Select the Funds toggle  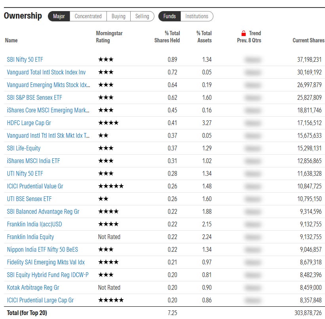[169, 16]
